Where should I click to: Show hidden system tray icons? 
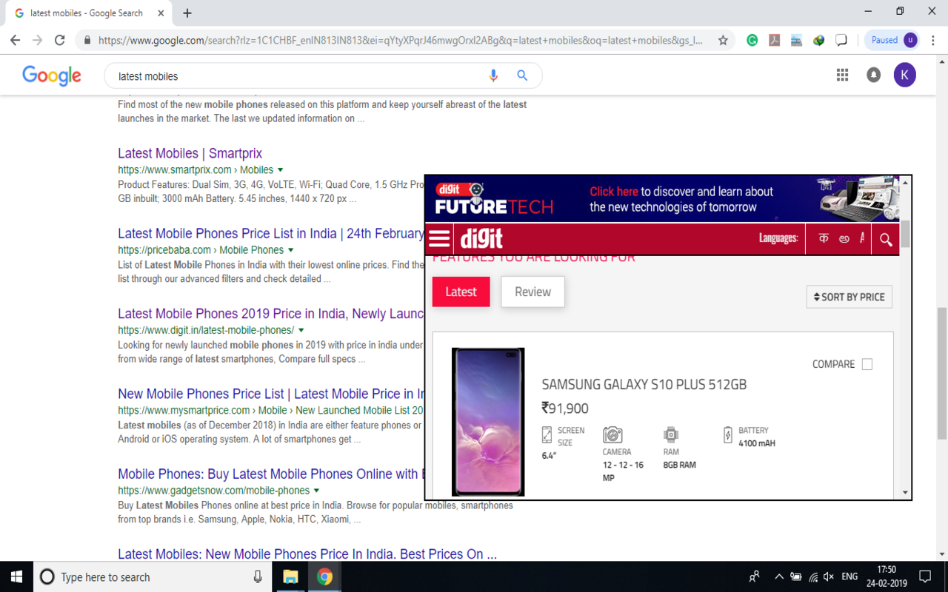[778, 576]
